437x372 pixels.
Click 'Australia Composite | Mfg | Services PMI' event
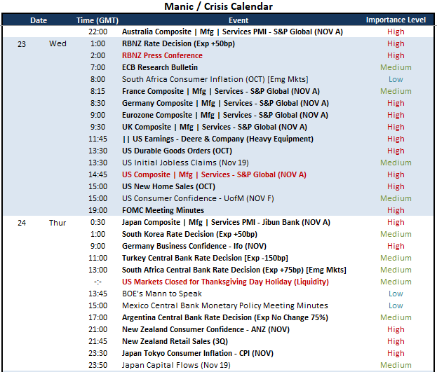point(232,32)
